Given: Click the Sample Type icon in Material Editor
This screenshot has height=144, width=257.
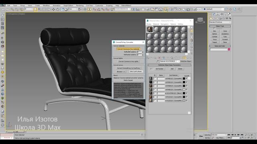Looking at the screenshot, I should [192, 28].
